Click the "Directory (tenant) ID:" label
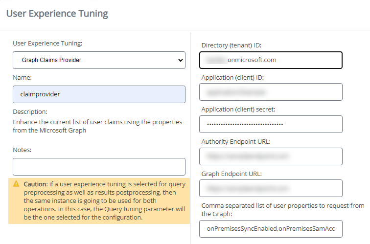The height and width of the screenshot is (244, 370). (x=231, y=45)
